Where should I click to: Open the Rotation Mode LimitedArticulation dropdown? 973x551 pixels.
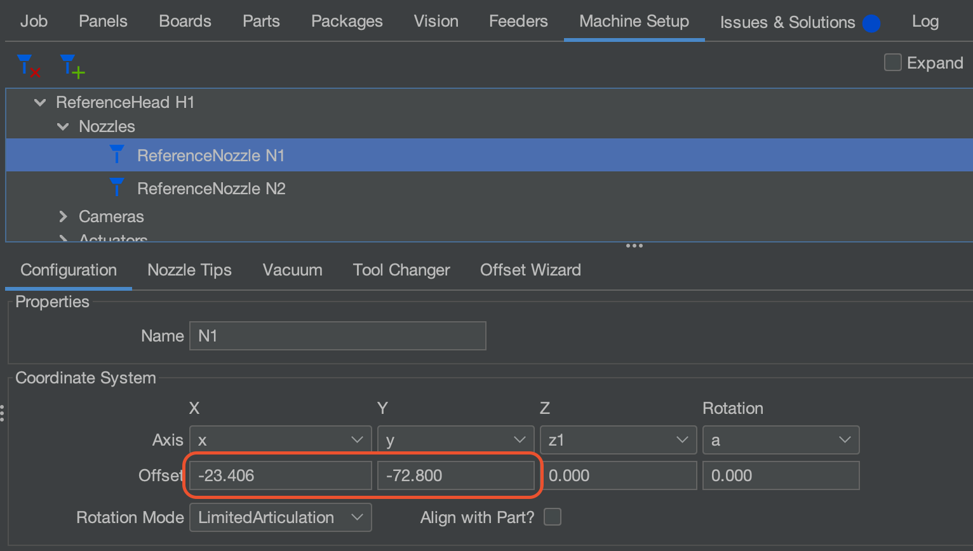pos(281,517)
